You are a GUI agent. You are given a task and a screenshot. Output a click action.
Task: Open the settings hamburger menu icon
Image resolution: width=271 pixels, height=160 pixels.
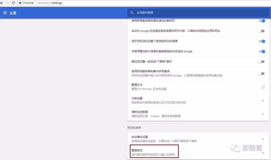coord(5,13)
